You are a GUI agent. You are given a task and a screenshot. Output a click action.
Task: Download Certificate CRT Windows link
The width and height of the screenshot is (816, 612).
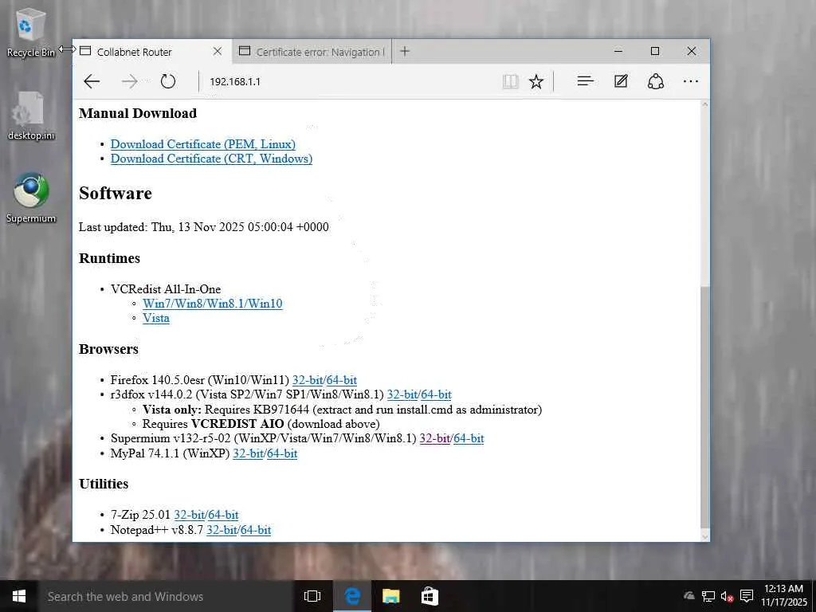click(x=211, y=159)
